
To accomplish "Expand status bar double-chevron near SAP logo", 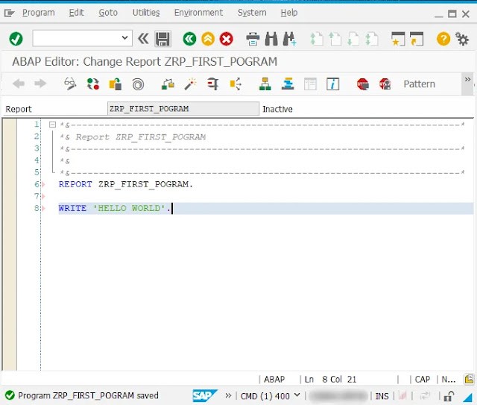I will pyautogui.click(x=228, y=395).
